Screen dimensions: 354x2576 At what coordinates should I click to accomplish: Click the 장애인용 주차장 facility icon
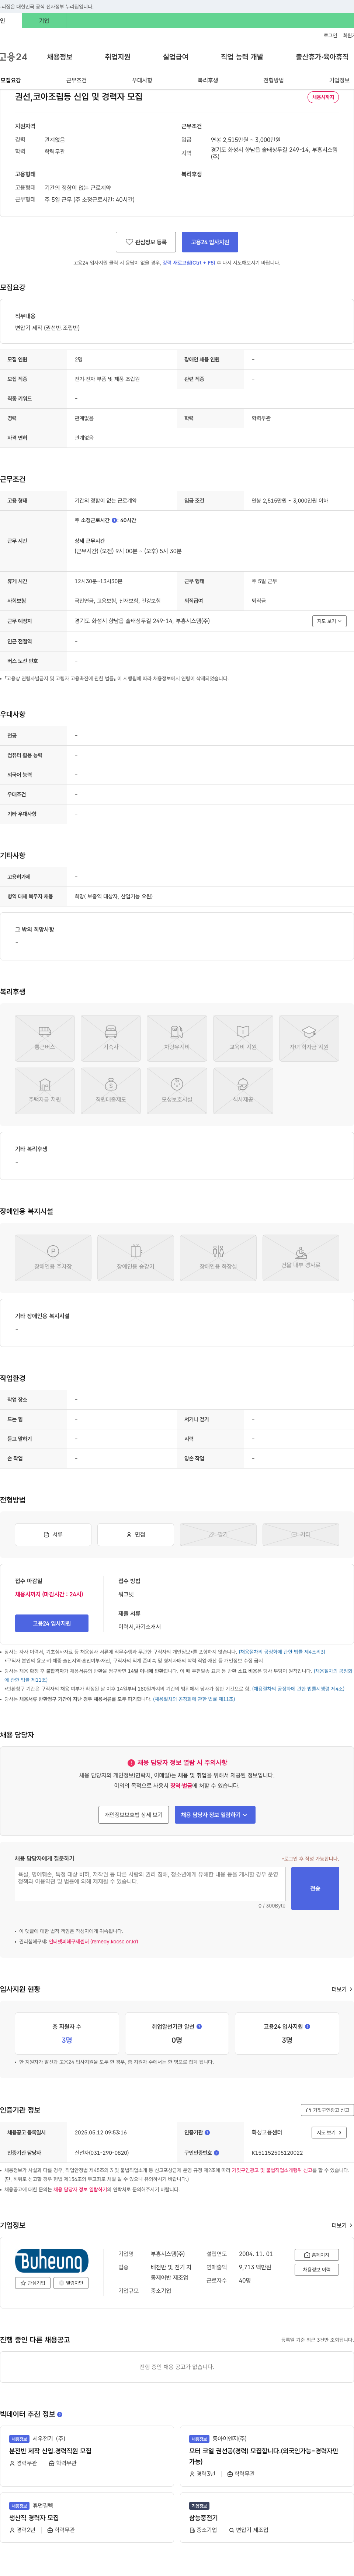point(53,1257)
